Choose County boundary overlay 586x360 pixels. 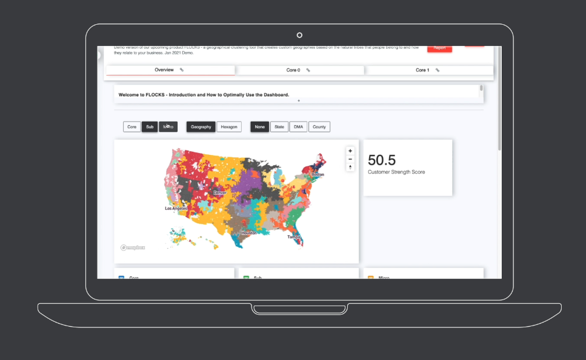[x=319, y=127]
